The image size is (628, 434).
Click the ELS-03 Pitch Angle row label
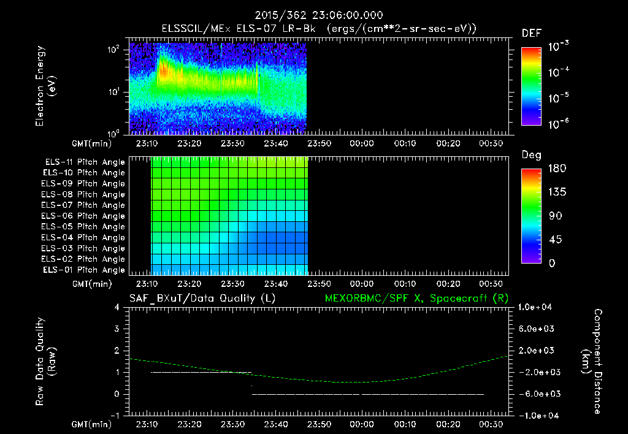point(83,248)
